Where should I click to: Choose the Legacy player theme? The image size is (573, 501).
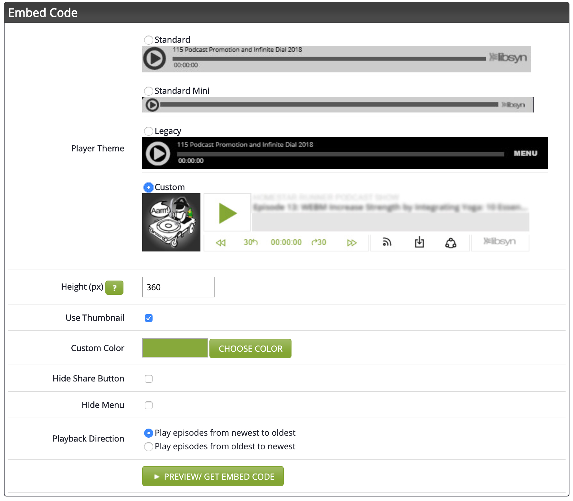pos(148,131)
